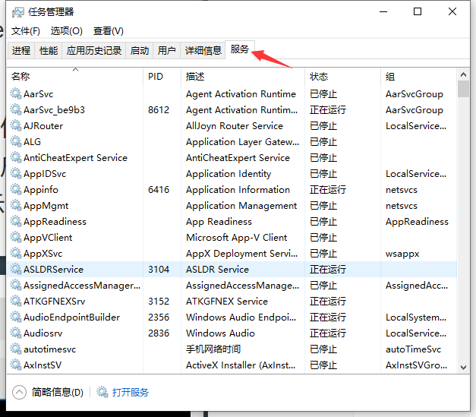
Task: Click the ASLDRService gear icon
Action: pos(16,269)
